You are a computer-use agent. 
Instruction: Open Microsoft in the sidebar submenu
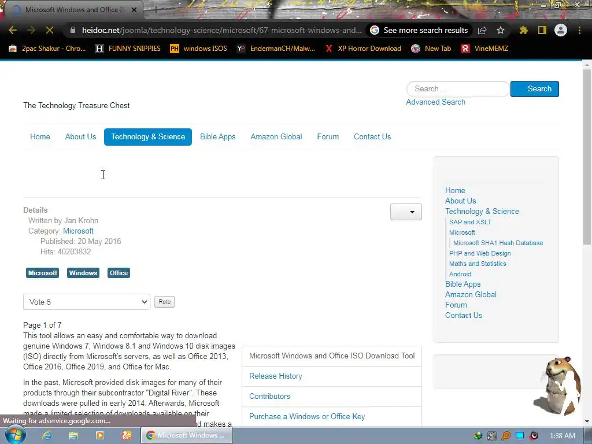click(x=462, y=232)
